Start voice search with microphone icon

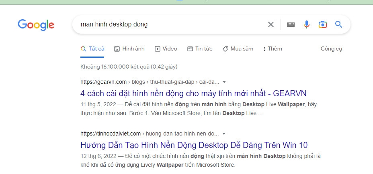click(307, 24)
